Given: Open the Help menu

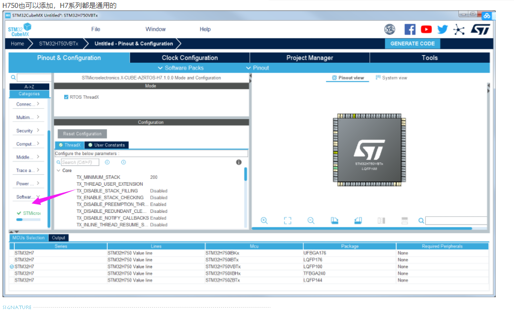Looking at the screenshot, I should [x=205, y=29].
